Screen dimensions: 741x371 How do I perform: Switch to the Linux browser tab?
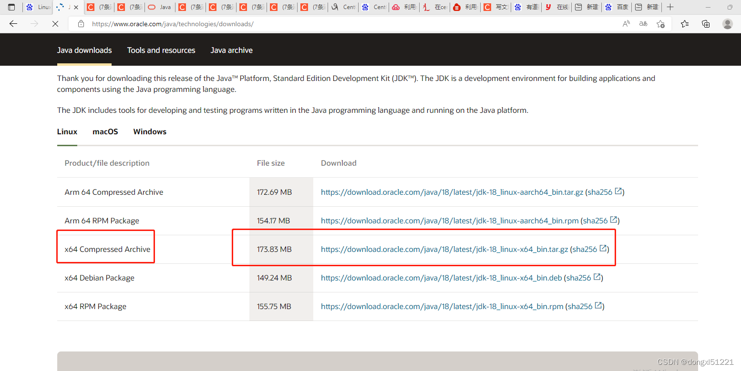38,7
